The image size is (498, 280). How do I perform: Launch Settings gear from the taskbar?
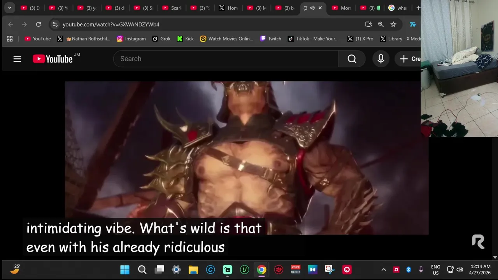(x=176, y=269)
